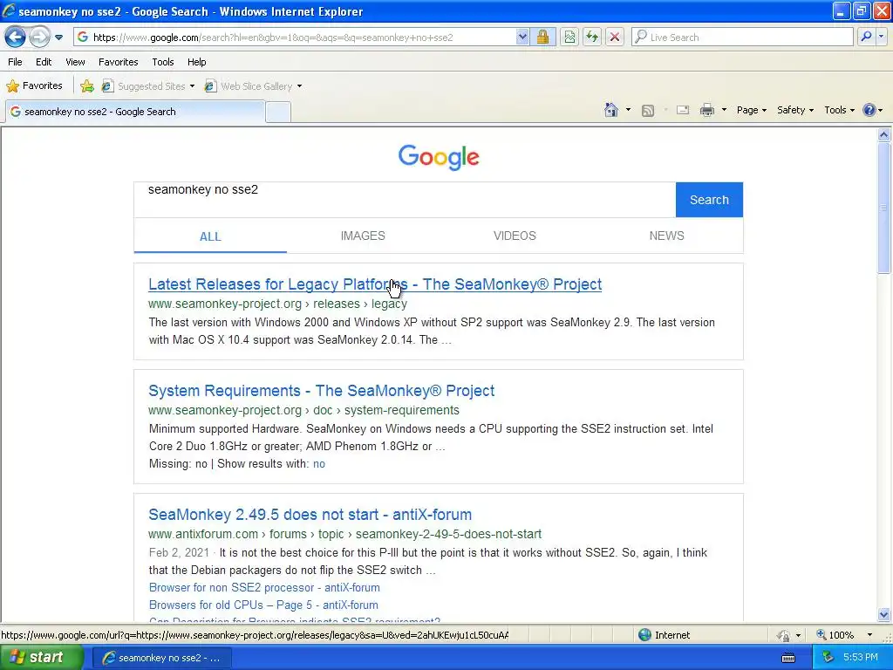The height and width of the screenshot is (670, 893).
Task: Click the tray icon beside the clock
Action: pyautogui.click(x=828, y=658)
